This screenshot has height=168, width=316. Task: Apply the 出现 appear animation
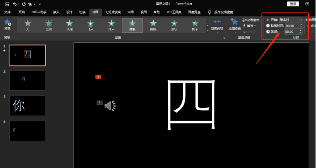(x=49, y=25)
